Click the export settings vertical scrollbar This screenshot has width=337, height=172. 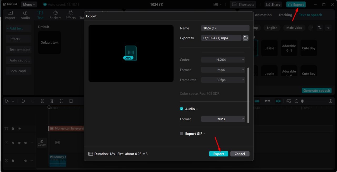click(248, 95)
